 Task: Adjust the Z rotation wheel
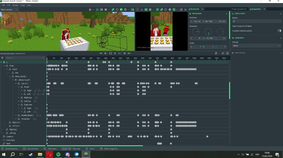coord(221,32)
